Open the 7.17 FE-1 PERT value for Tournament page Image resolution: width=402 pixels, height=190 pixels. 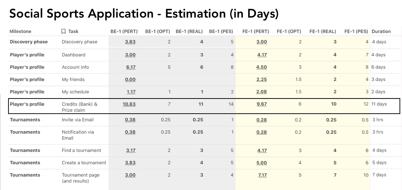[x=262, y=175]
